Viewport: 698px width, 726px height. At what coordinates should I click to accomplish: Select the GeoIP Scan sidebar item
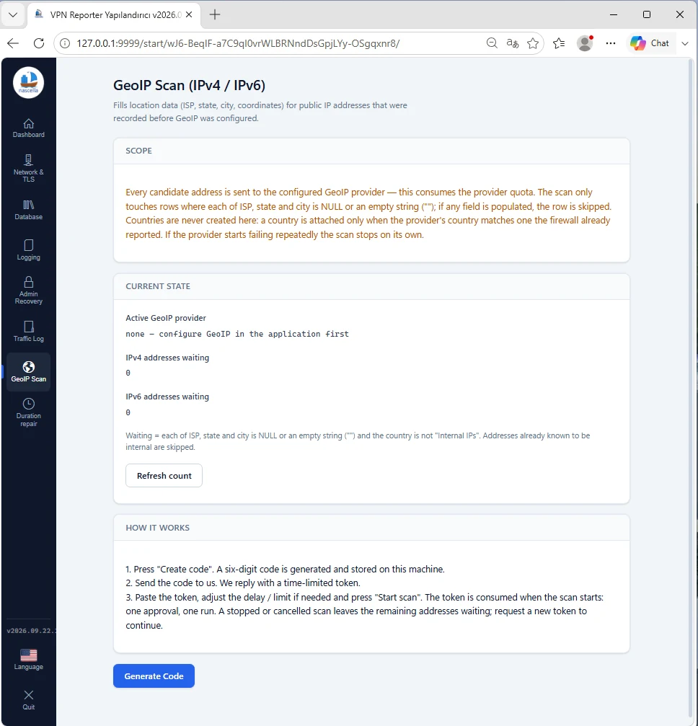coord(28,372)
